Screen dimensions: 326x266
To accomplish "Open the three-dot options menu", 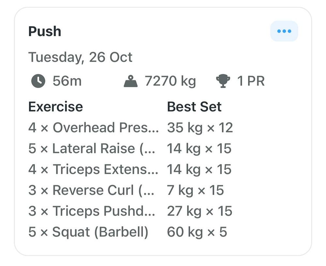I will [284, 31].
